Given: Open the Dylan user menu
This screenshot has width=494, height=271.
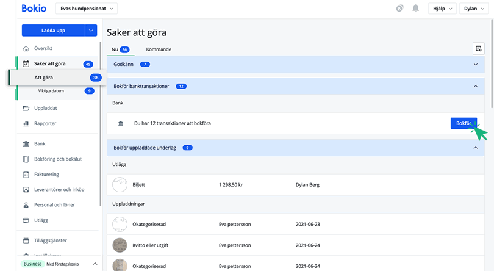Looking at the screenshot, I should (x=473, y=9).
